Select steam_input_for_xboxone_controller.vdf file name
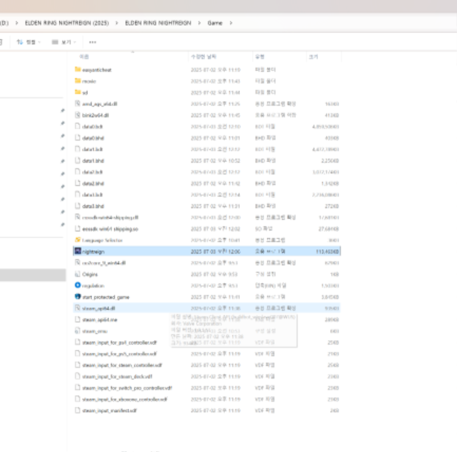 [125, 399]
